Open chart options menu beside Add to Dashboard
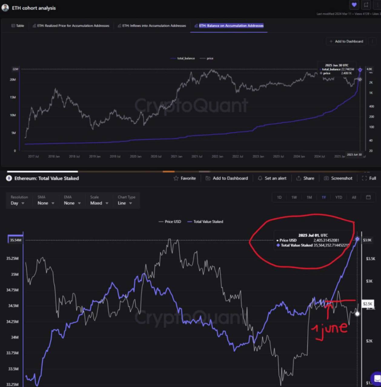This screenshot has width=381, height=387. pos(372,41)
